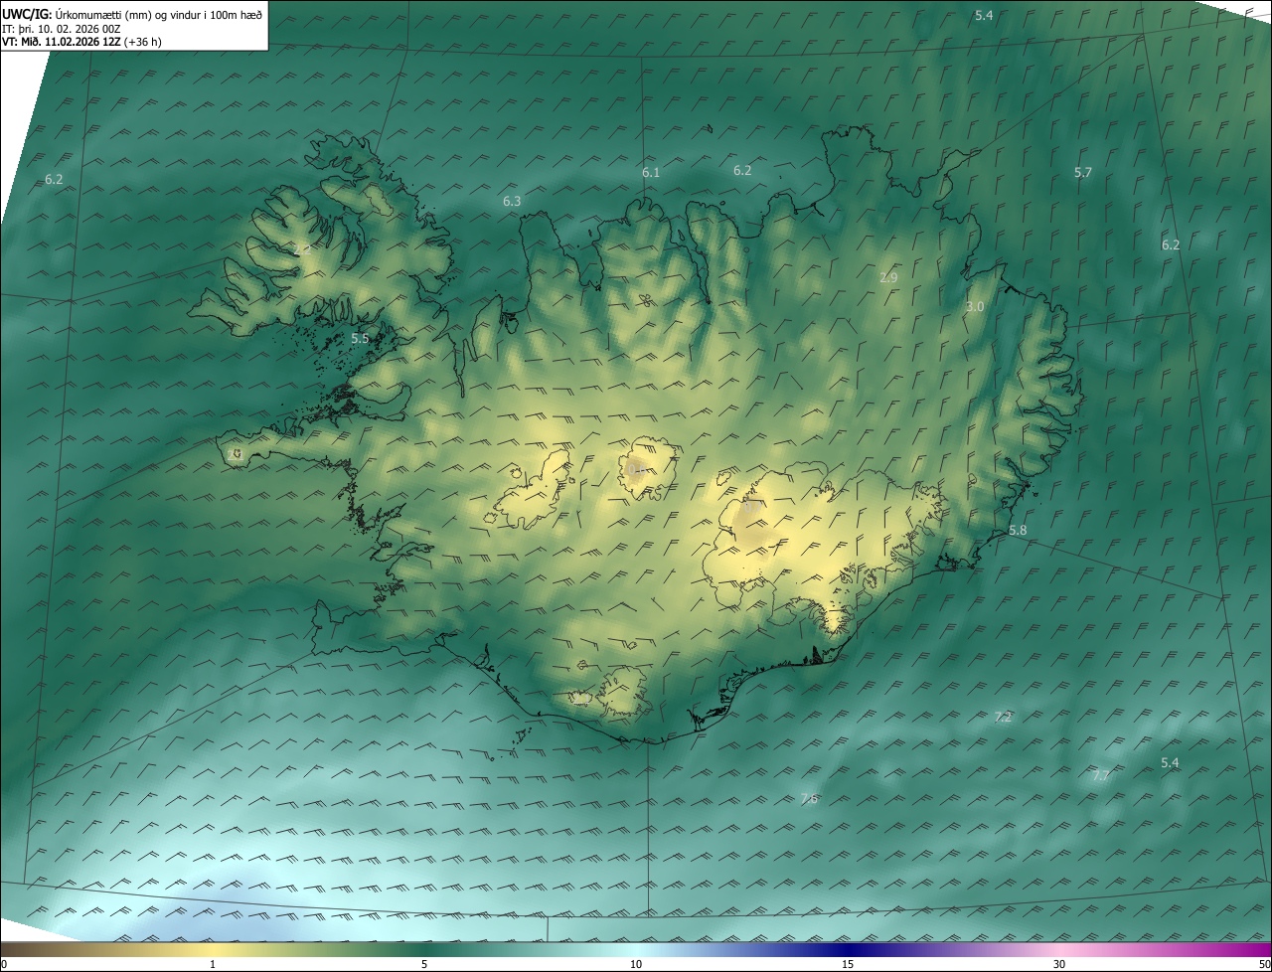1272x972 pixels.
Task: Select the 3.0 value on the map
Action: tap(975, 307)
